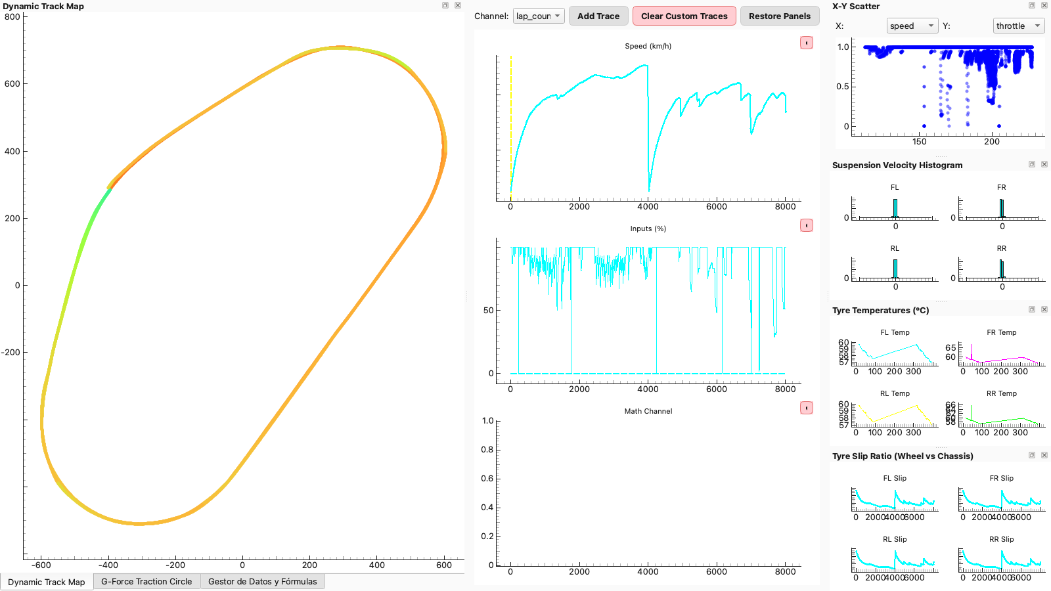This screenshot has height=591, width=1051.
Task: Click the FR Temp chart label
Action: point(1002,332)
